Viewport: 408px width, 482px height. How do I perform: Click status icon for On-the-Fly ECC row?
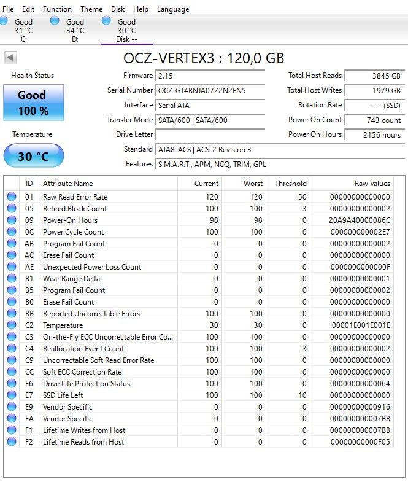12,336
